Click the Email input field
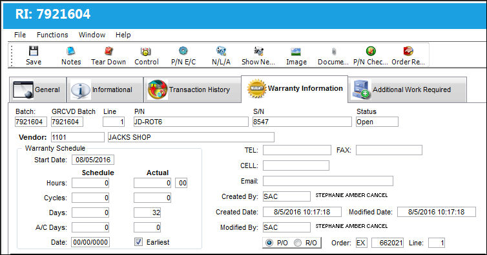The height and width of the screenshot is (255, 487). [x=328, y=181]
